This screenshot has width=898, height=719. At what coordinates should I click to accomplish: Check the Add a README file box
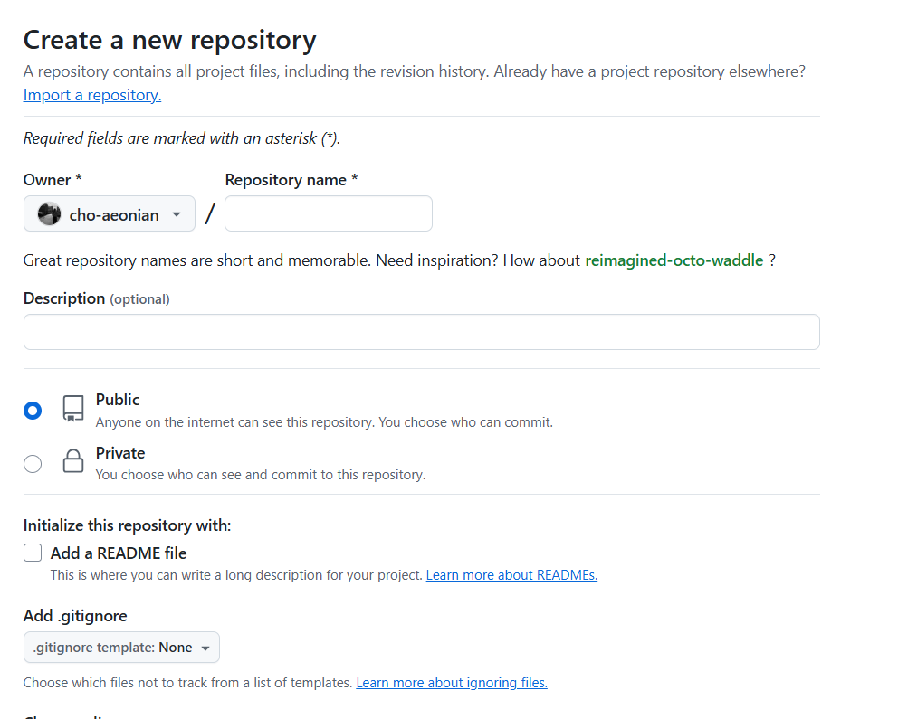[x=33, y=553]
